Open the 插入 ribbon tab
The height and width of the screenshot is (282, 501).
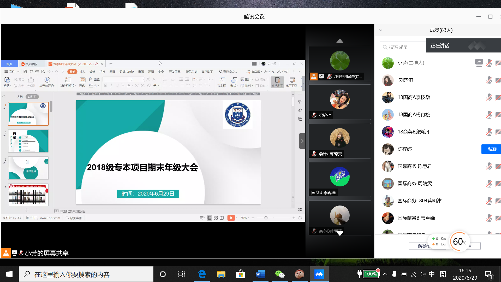coord(82,72)
